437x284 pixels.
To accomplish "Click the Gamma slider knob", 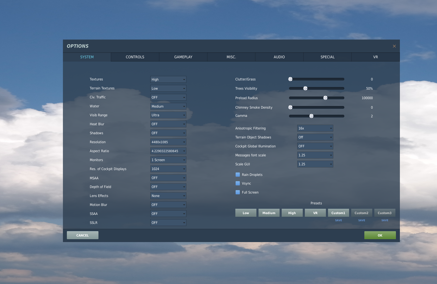I will [311, 116].
